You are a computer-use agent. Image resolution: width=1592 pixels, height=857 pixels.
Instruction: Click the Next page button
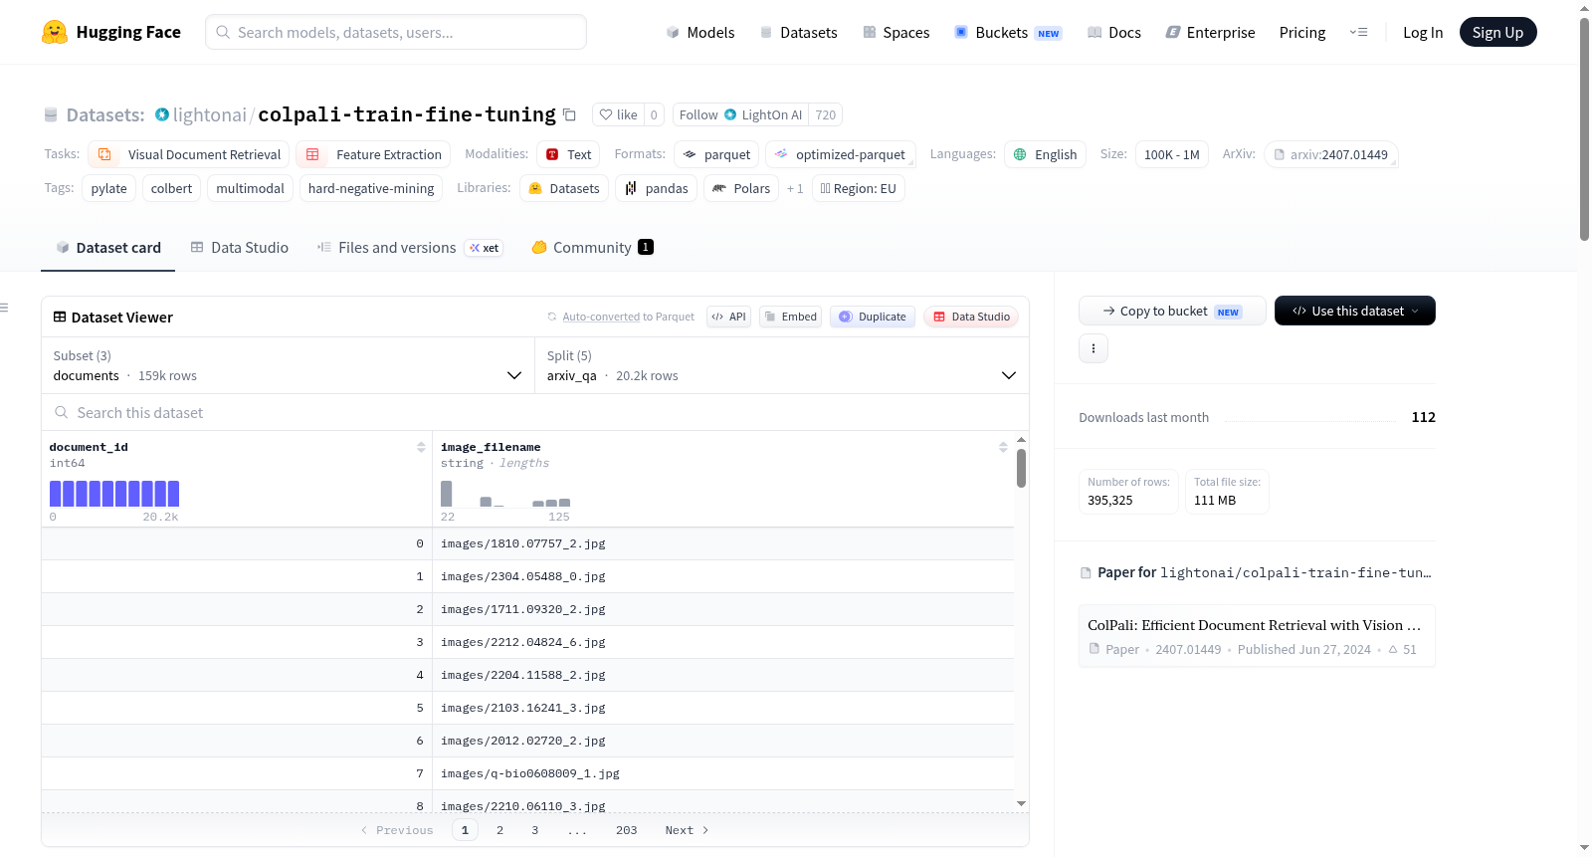tap(687, 830)
